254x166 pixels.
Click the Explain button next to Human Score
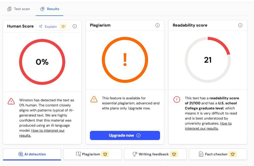click(48, 26)
